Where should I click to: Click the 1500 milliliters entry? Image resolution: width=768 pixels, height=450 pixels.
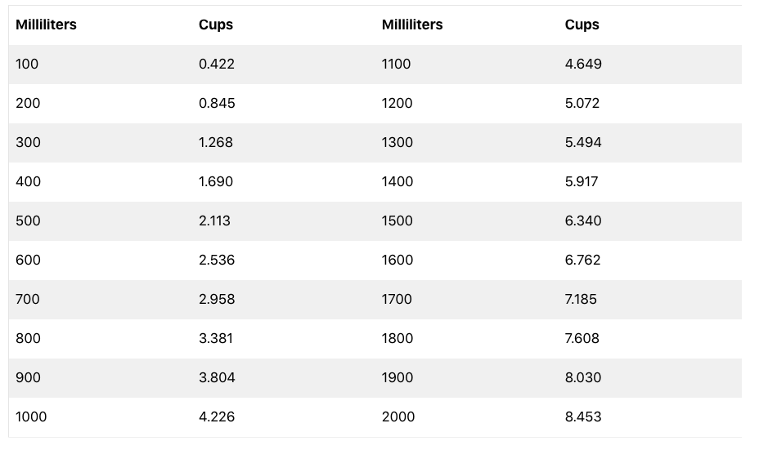[397, 221]
